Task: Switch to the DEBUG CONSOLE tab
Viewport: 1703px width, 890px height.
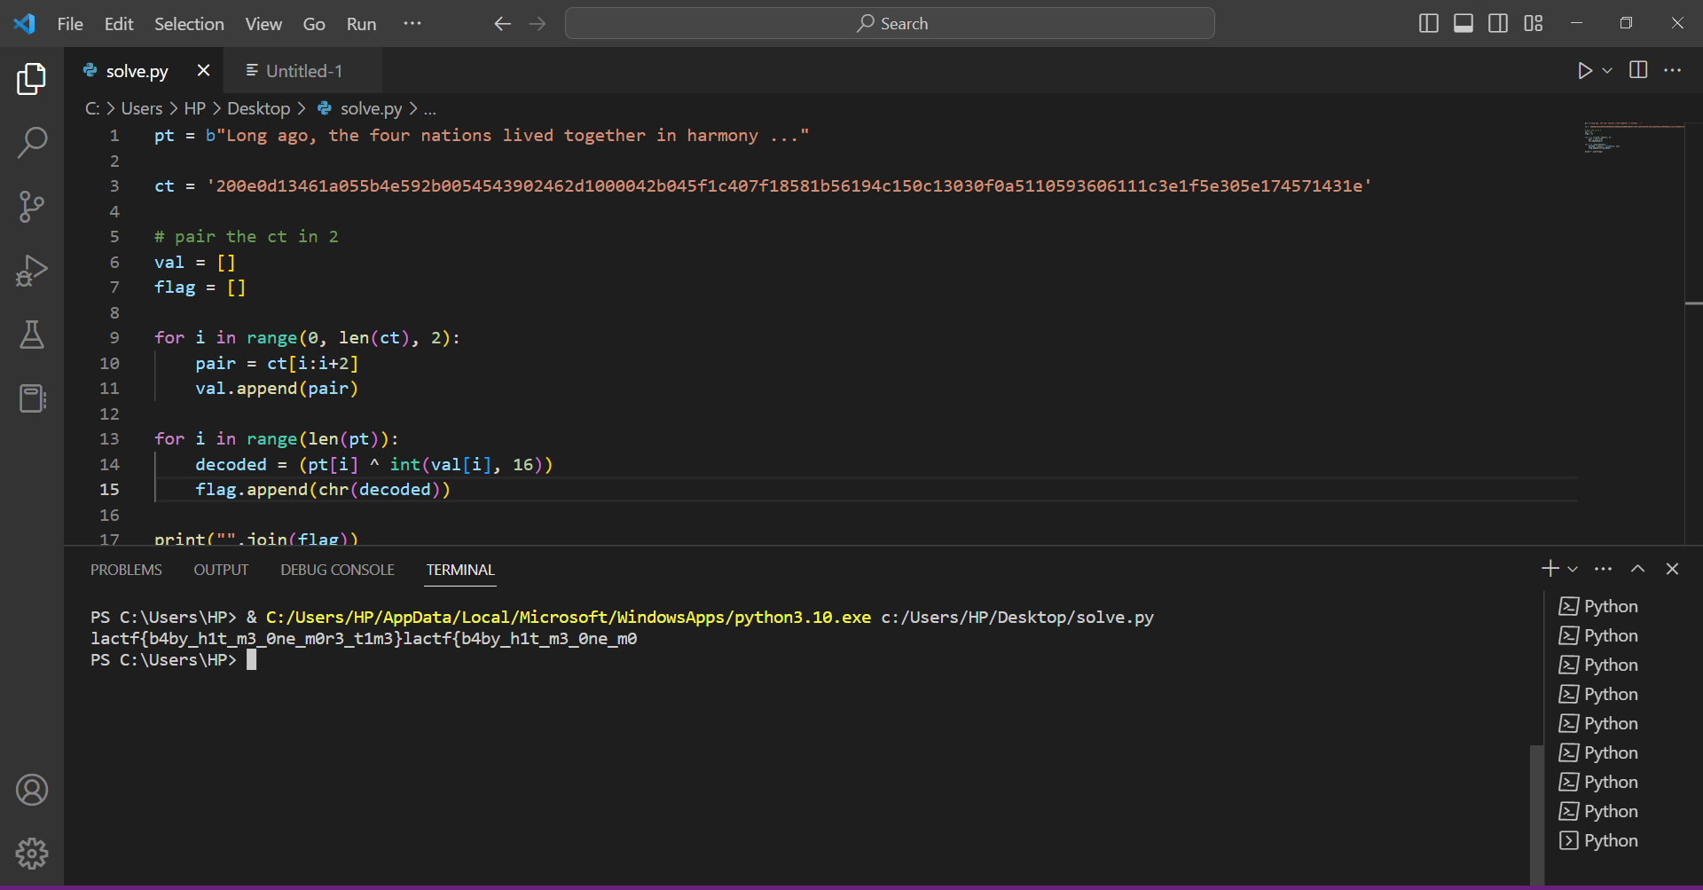Action: pyautogui.click(x=337, y=570)
